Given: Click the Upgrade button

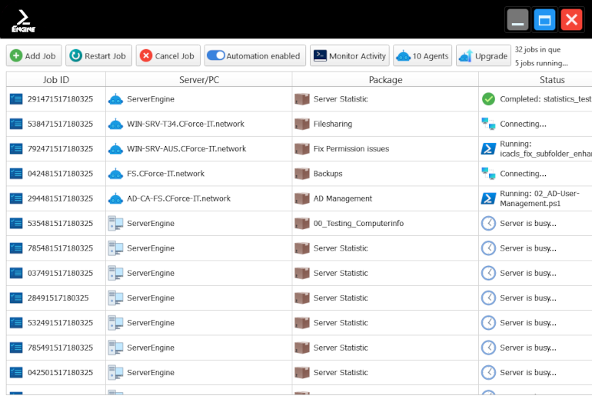Looking at the screenshot, I should (x=484, y=56).
